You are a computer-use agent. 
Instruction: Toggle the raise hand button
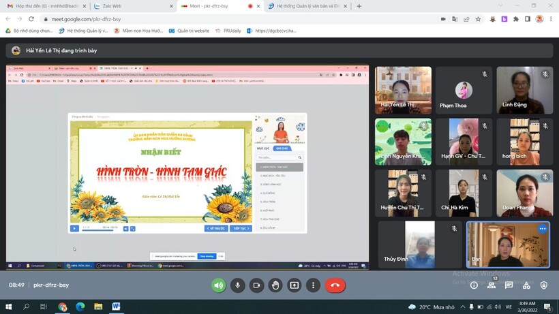pyautogui.click(x=275, y=285)
